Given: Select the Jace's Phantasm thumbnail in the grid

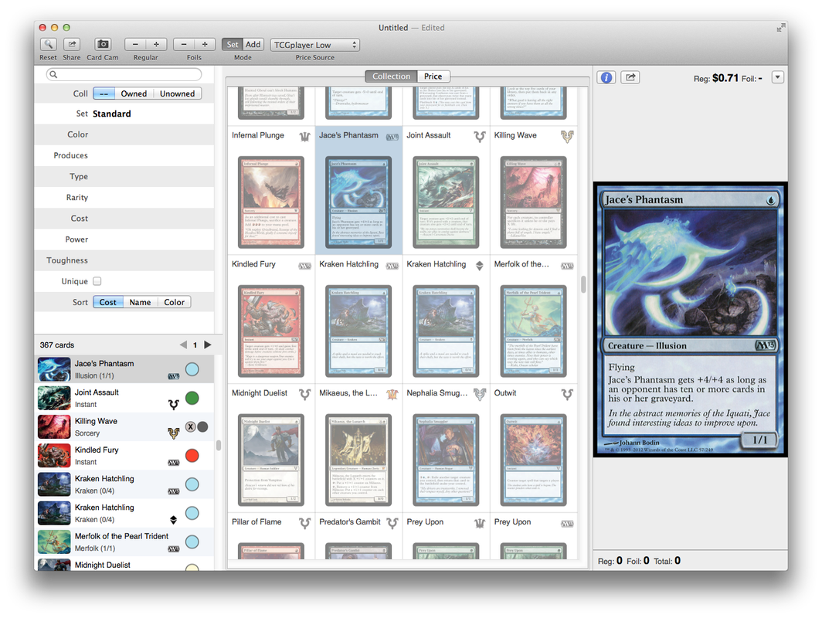Looking at the screenshot, I should click(x=358, y=202).
